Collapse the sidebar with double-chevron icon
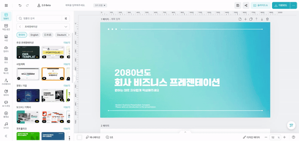This screenshot has width=299, height=141. (x=6, y=136)
